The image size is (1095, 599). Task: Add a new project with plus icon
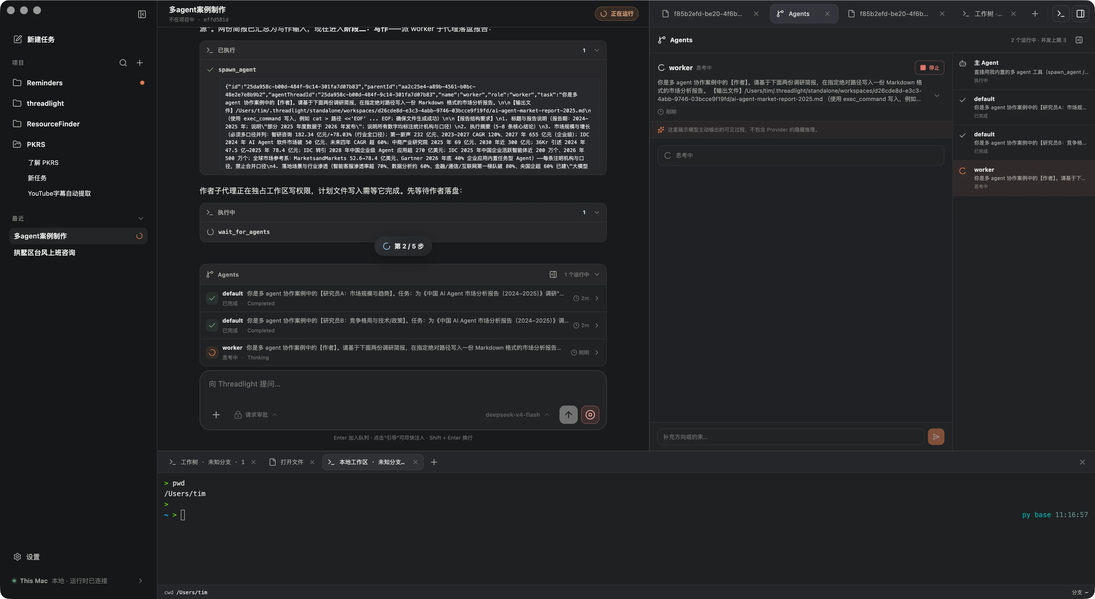coord(139,63)
